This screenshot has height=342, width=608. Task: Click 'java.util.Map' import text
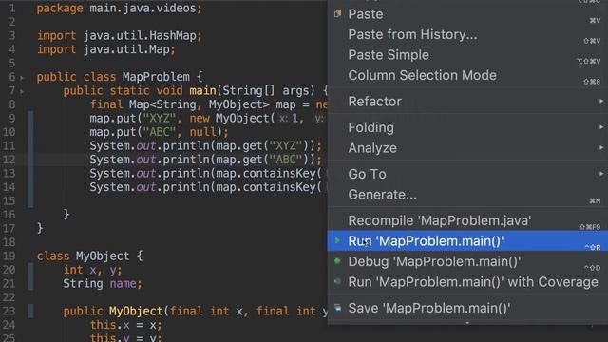pos(126,49)
